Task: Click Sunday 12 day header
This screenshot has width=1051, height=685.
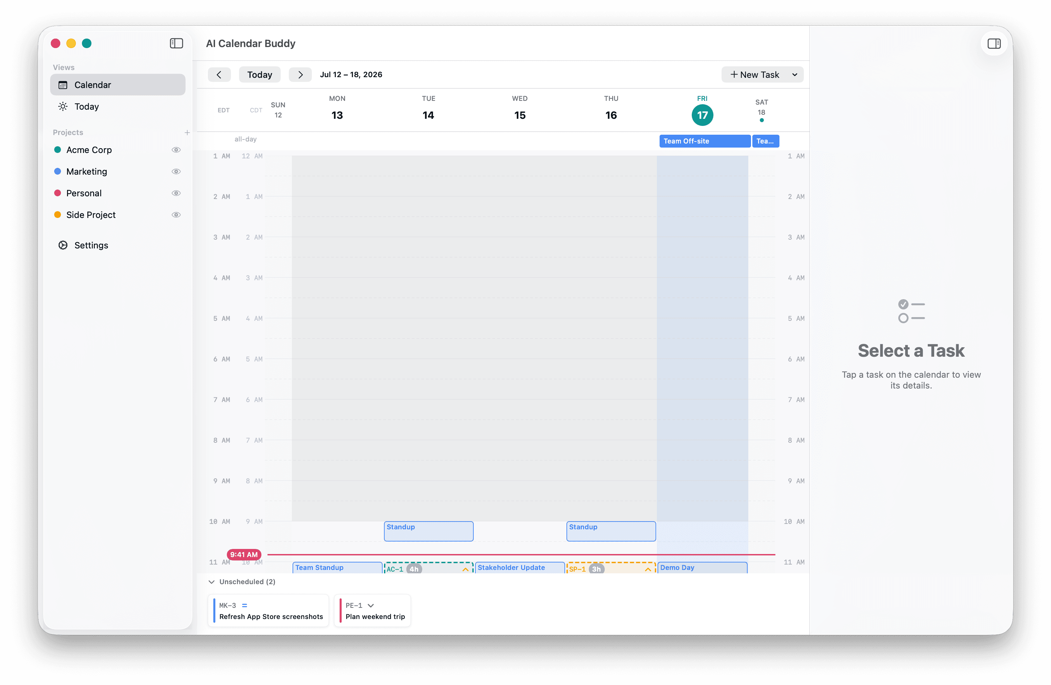Action: 278,110
